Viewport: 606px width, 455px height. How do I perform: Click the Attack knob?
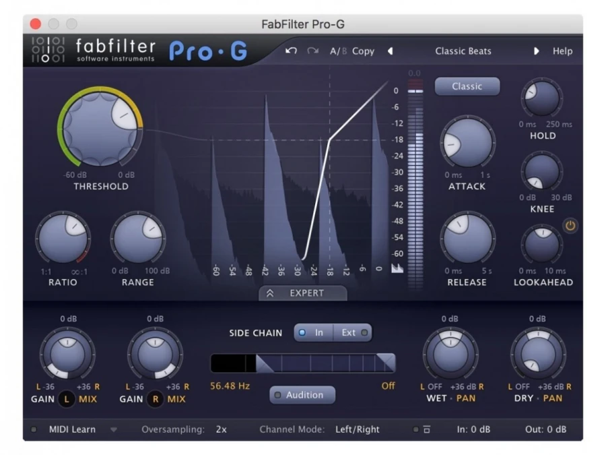pos(467,142)
